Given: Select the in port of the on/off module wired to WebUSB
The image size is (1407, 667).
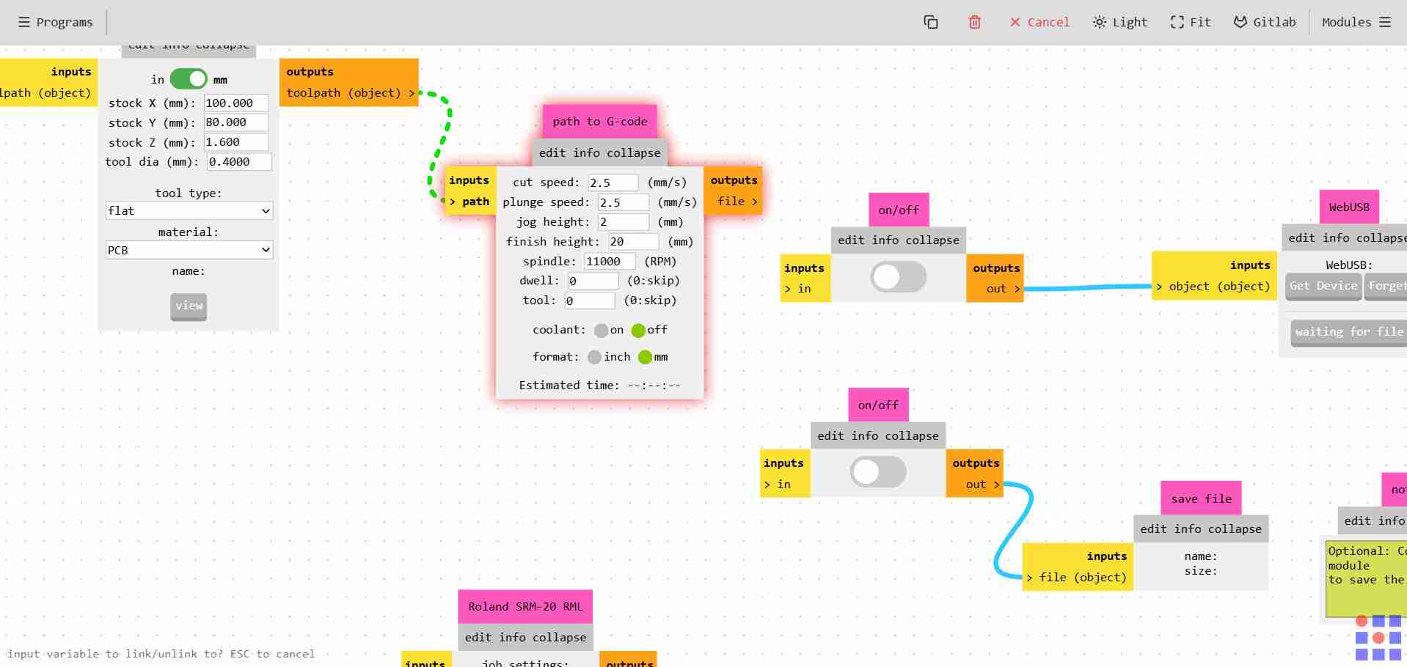Looking at the screenshot, I should pos(798,289).
